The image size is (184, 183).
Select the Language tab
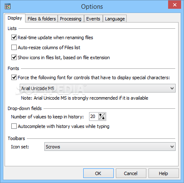click(x=115, y=19)
